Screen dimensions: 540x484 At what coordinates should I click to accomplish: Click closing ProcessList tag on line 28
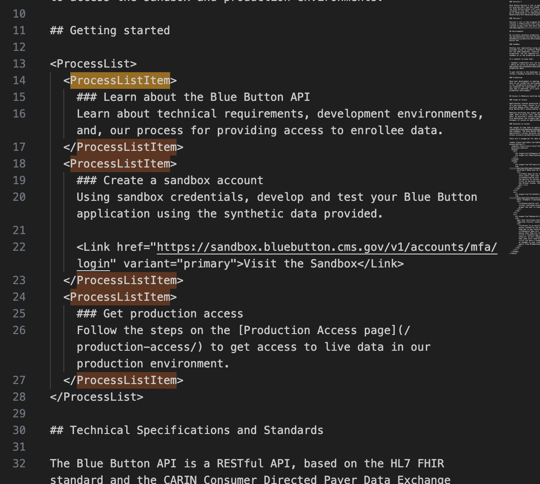pyautogui.click(x=96, y=397)
